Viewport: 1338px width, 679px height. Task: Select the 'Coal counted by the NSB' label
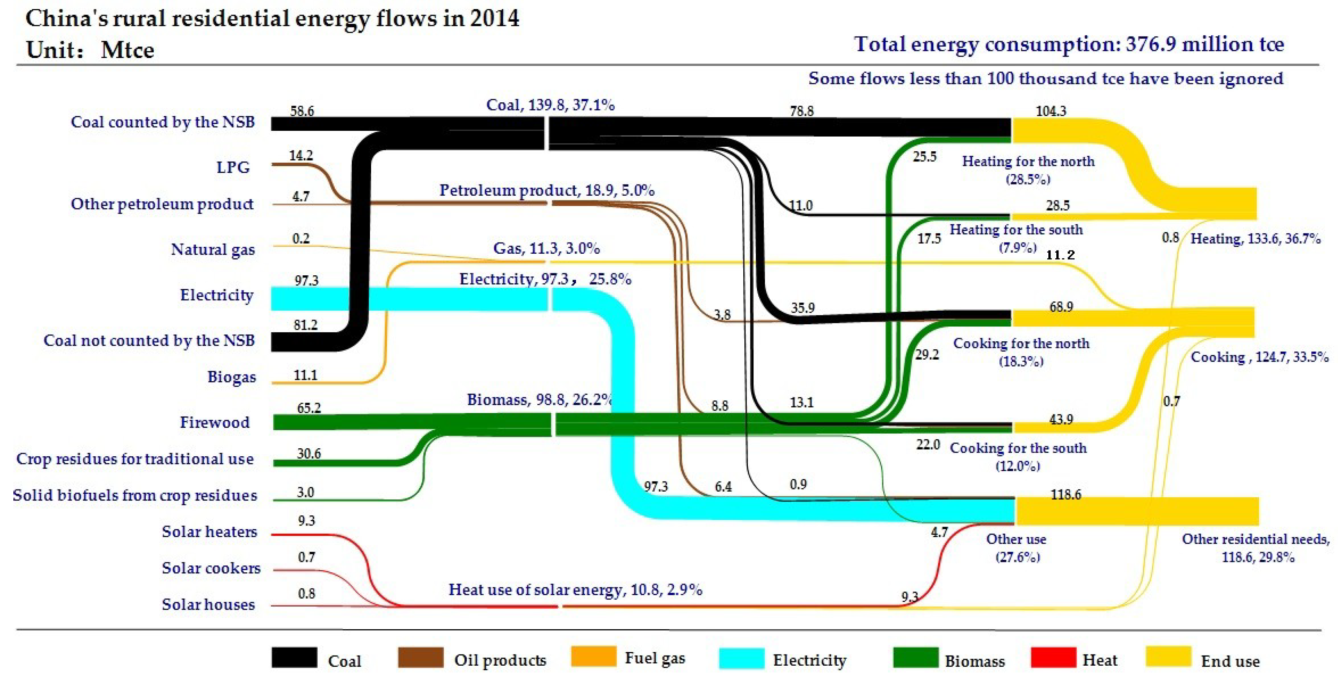pyautogui.click(x=163, y=122)
